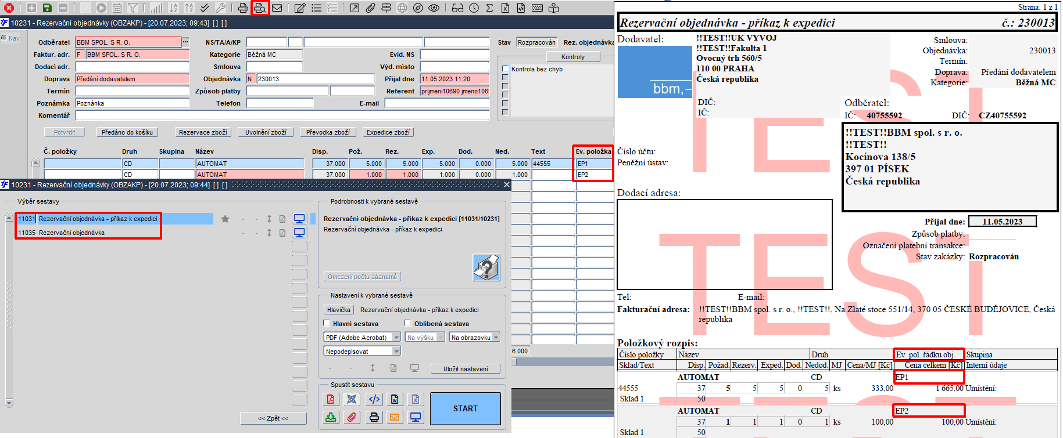
Task: Click the red cancel icon in the top toolbar
Action: coord(9,8)
